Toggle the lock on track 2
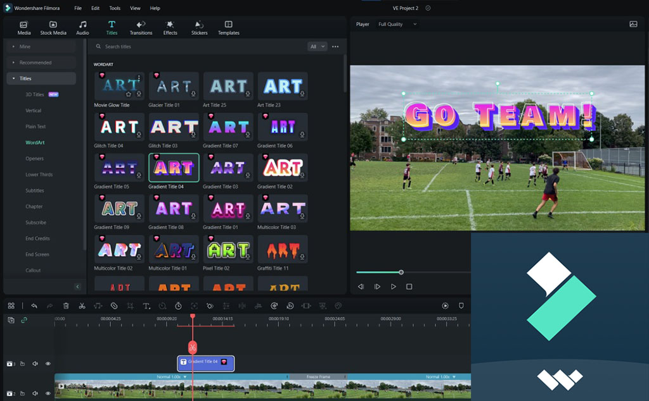 pos(22,393)
